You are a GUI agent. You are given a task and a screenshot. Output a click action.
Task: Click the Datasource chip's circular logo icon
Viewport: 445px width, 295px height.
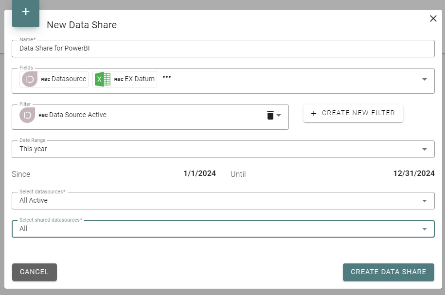(30, 79)
